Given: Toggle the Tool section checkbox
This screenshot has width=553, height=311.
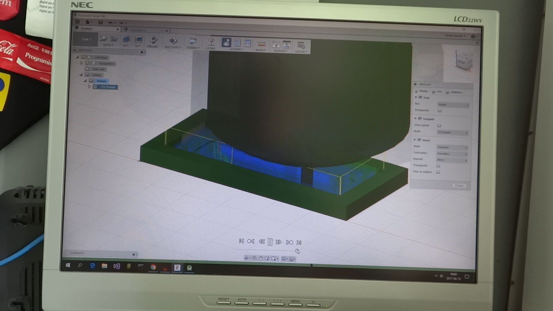Looking at the screenshot, I should pyautogui.click(x=420, y=97).
